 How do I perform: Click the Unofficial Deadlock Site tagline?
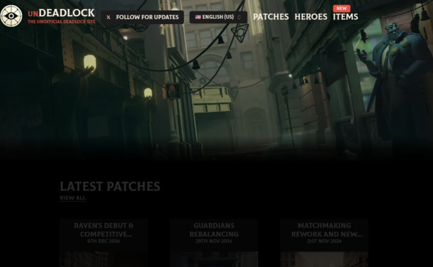(x=61, y=22)
